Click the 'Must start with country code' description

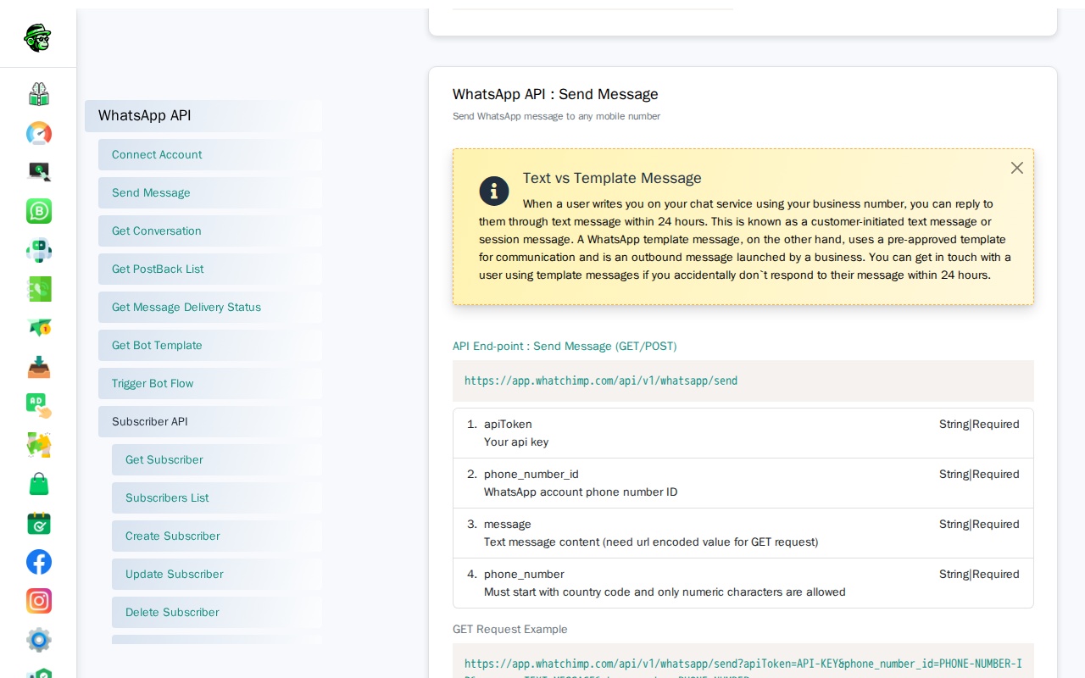point(665,592)
